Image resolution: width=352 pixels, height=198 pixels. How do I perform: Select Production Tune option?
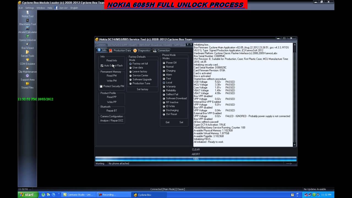[x=131, y=84]
